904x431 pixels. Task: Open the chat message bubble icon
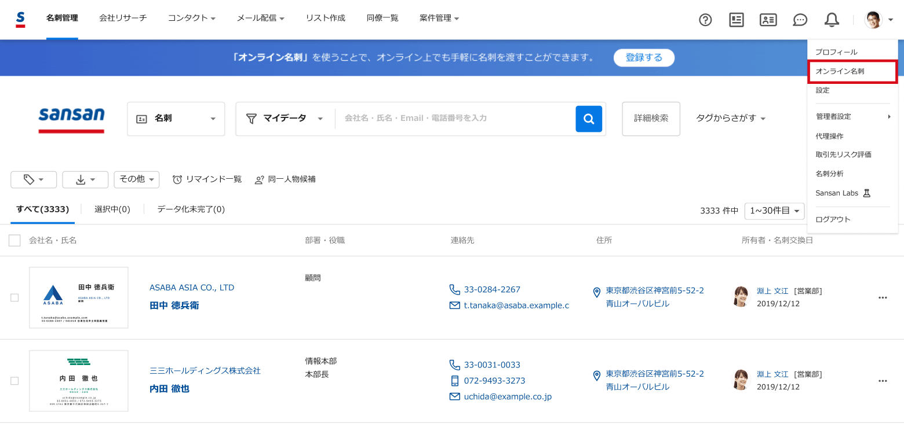(800, 20)
